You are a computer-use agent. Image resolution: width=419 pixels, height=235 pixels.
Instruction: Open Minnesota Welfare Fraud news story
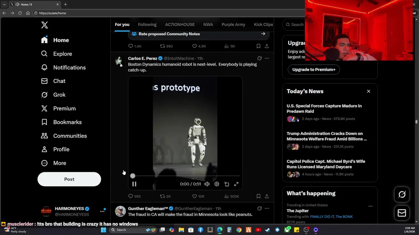327,136
